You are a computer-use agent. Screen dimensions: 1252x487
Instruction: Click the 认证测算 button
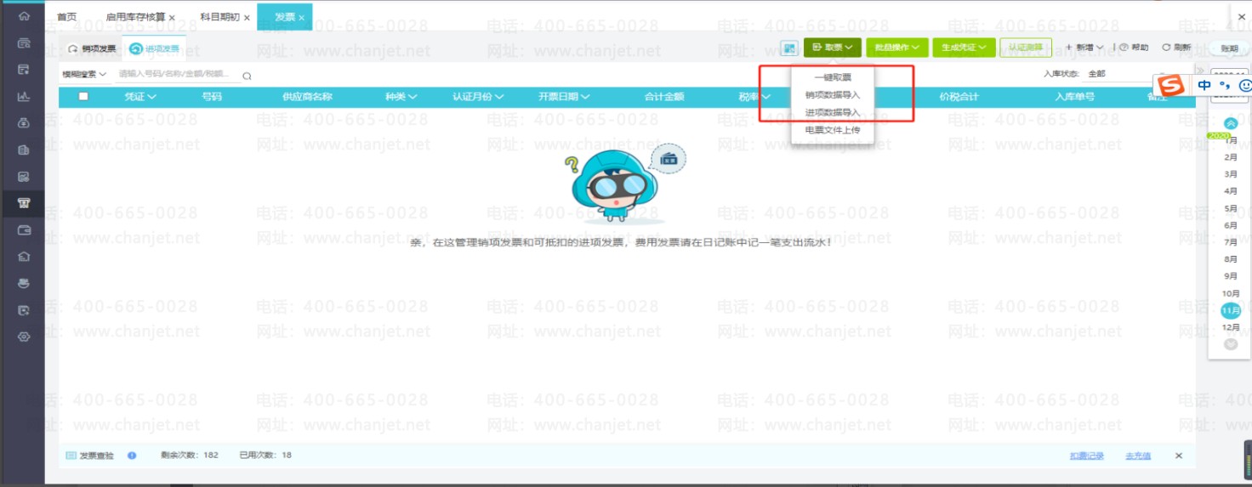pos(1026,48)
